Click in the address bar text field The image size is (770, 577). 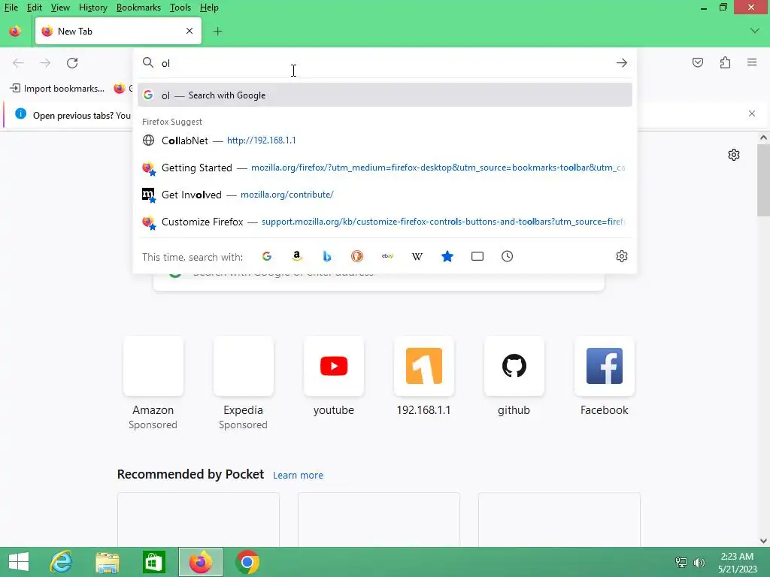coord(386,63)
